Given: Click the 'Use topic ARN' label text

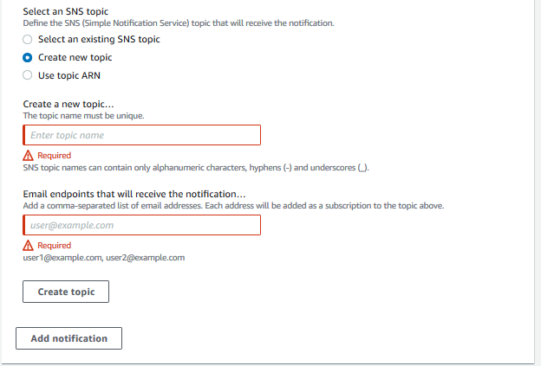Looking at the screenshot, I should pos(69,75).
